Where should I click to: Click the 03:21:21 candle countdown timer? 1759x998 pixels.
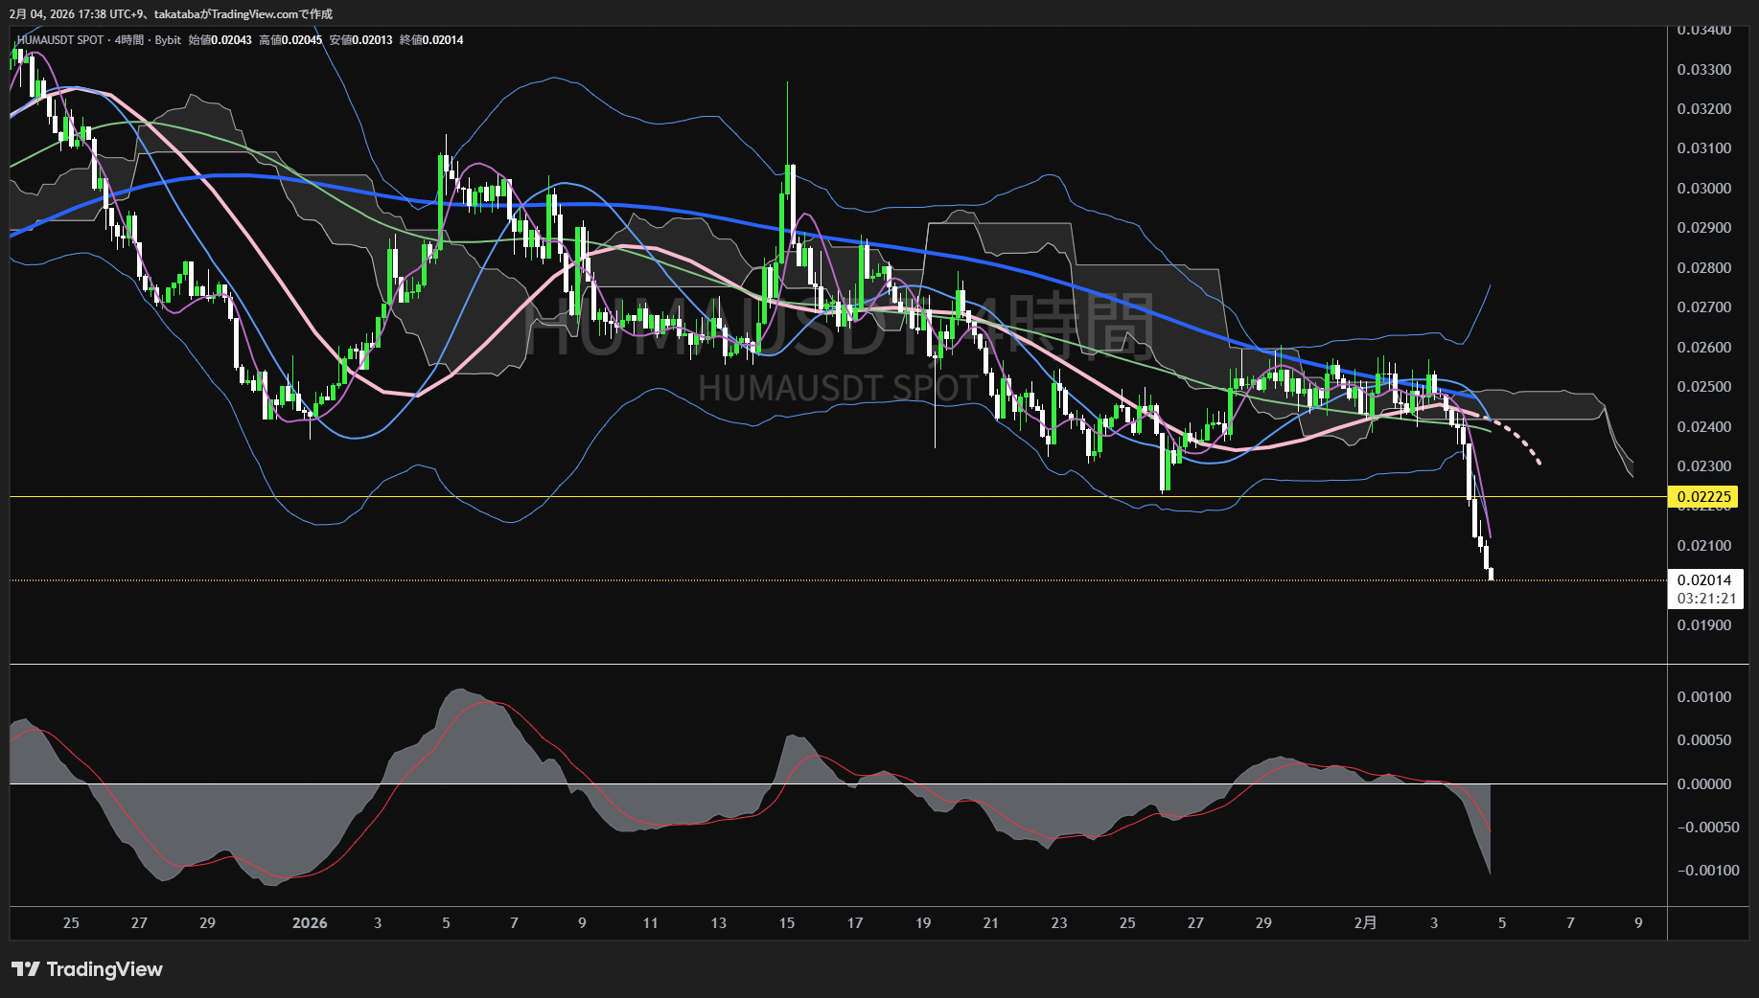coord(1705,599)
